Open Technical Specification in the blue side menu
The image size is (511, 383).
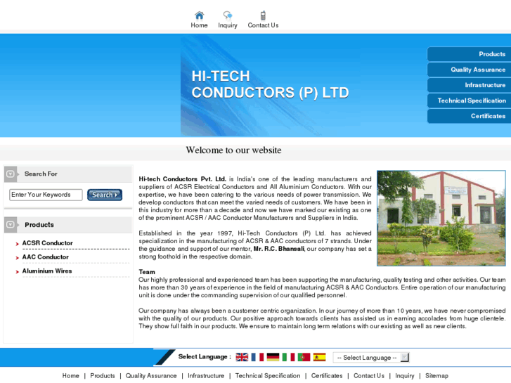point(469,100)
